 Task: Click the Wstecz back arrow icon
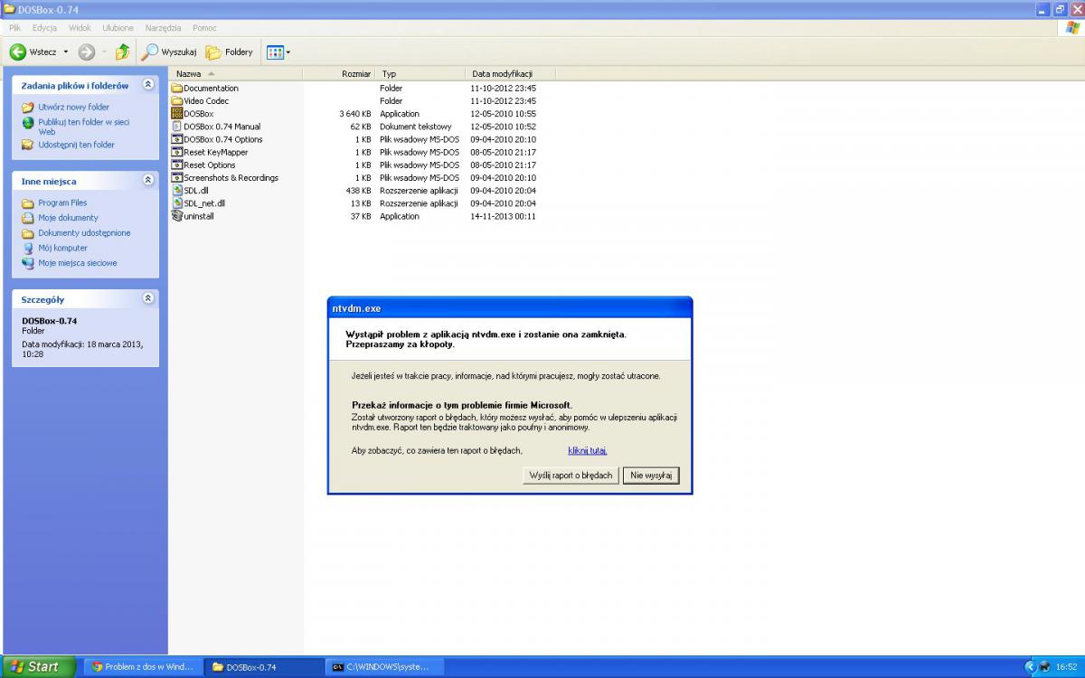(17, 52)
